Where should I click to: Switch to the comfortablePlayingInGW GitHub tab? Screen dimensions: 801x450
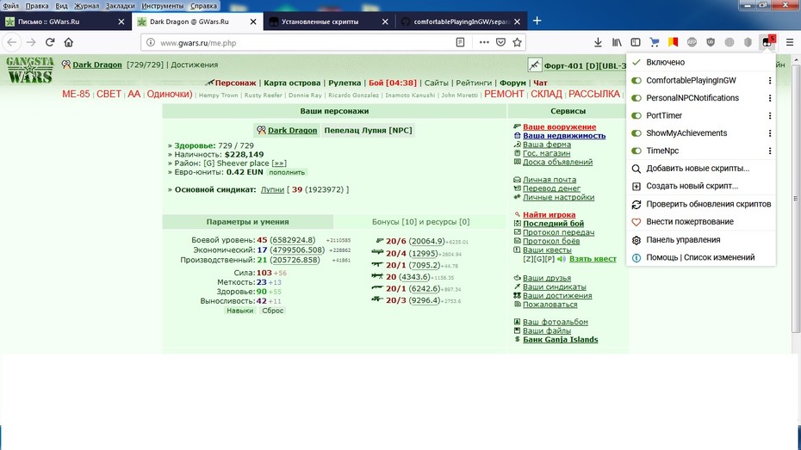462,22
